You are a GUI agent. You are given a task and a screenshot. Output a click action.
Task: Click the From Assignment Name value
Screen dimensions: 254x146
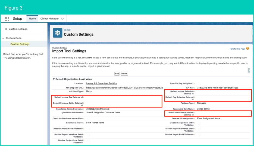pyautogui.click(x=209, y=118)
